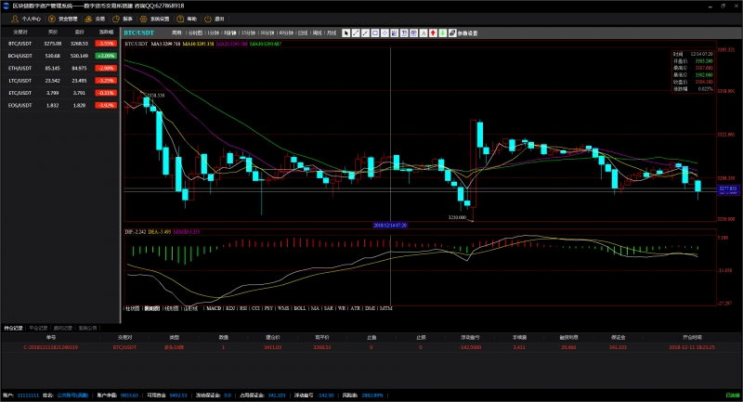Open 参数设置 parameter settings
This screenshot has width=743, height=402.
click(468, 33)
